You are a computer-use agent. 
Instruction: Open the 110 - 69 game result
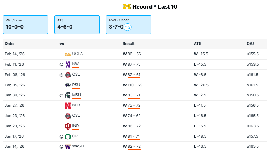[x=135, y=85]
